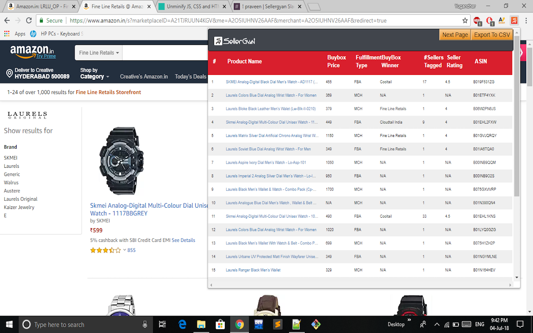Image resolution: width=533 pixels, height=333 pixels.
Task: Open the Fine Line Retails search dropdown
Action: [x=99, y=53]
